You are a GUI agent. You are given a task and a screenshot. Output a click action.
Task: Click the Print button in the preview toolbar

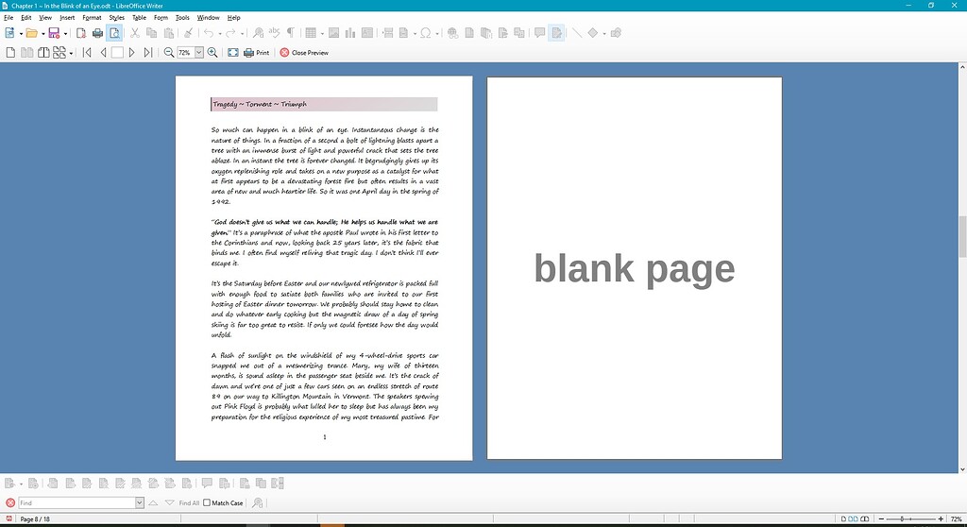tap(256, 53)
